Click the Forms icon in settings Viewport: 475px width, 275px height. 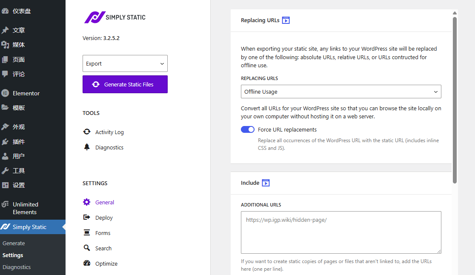coord(87,233)
